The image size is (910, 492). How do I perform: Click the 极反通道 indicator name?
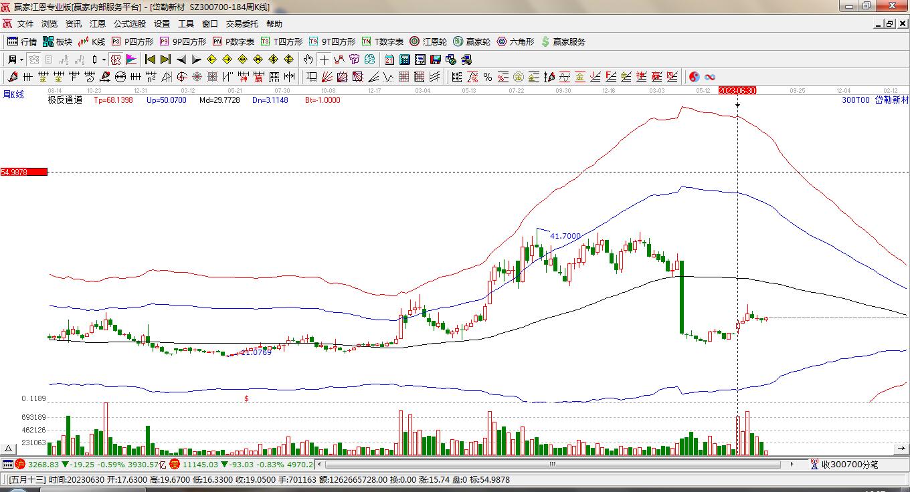pyautogui.click(x=65, y=100)
